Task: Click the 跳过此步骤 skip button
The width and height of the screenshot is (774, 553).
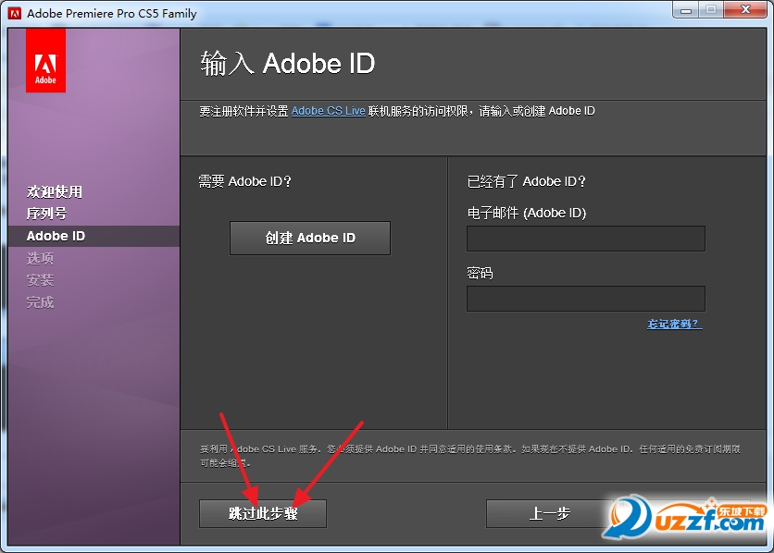Action: click(263, 513)
